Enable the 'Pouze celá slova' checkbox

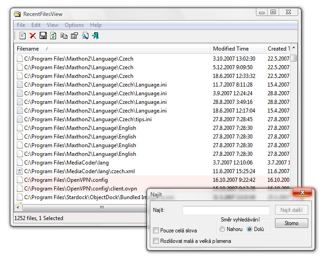pos(156,231)
